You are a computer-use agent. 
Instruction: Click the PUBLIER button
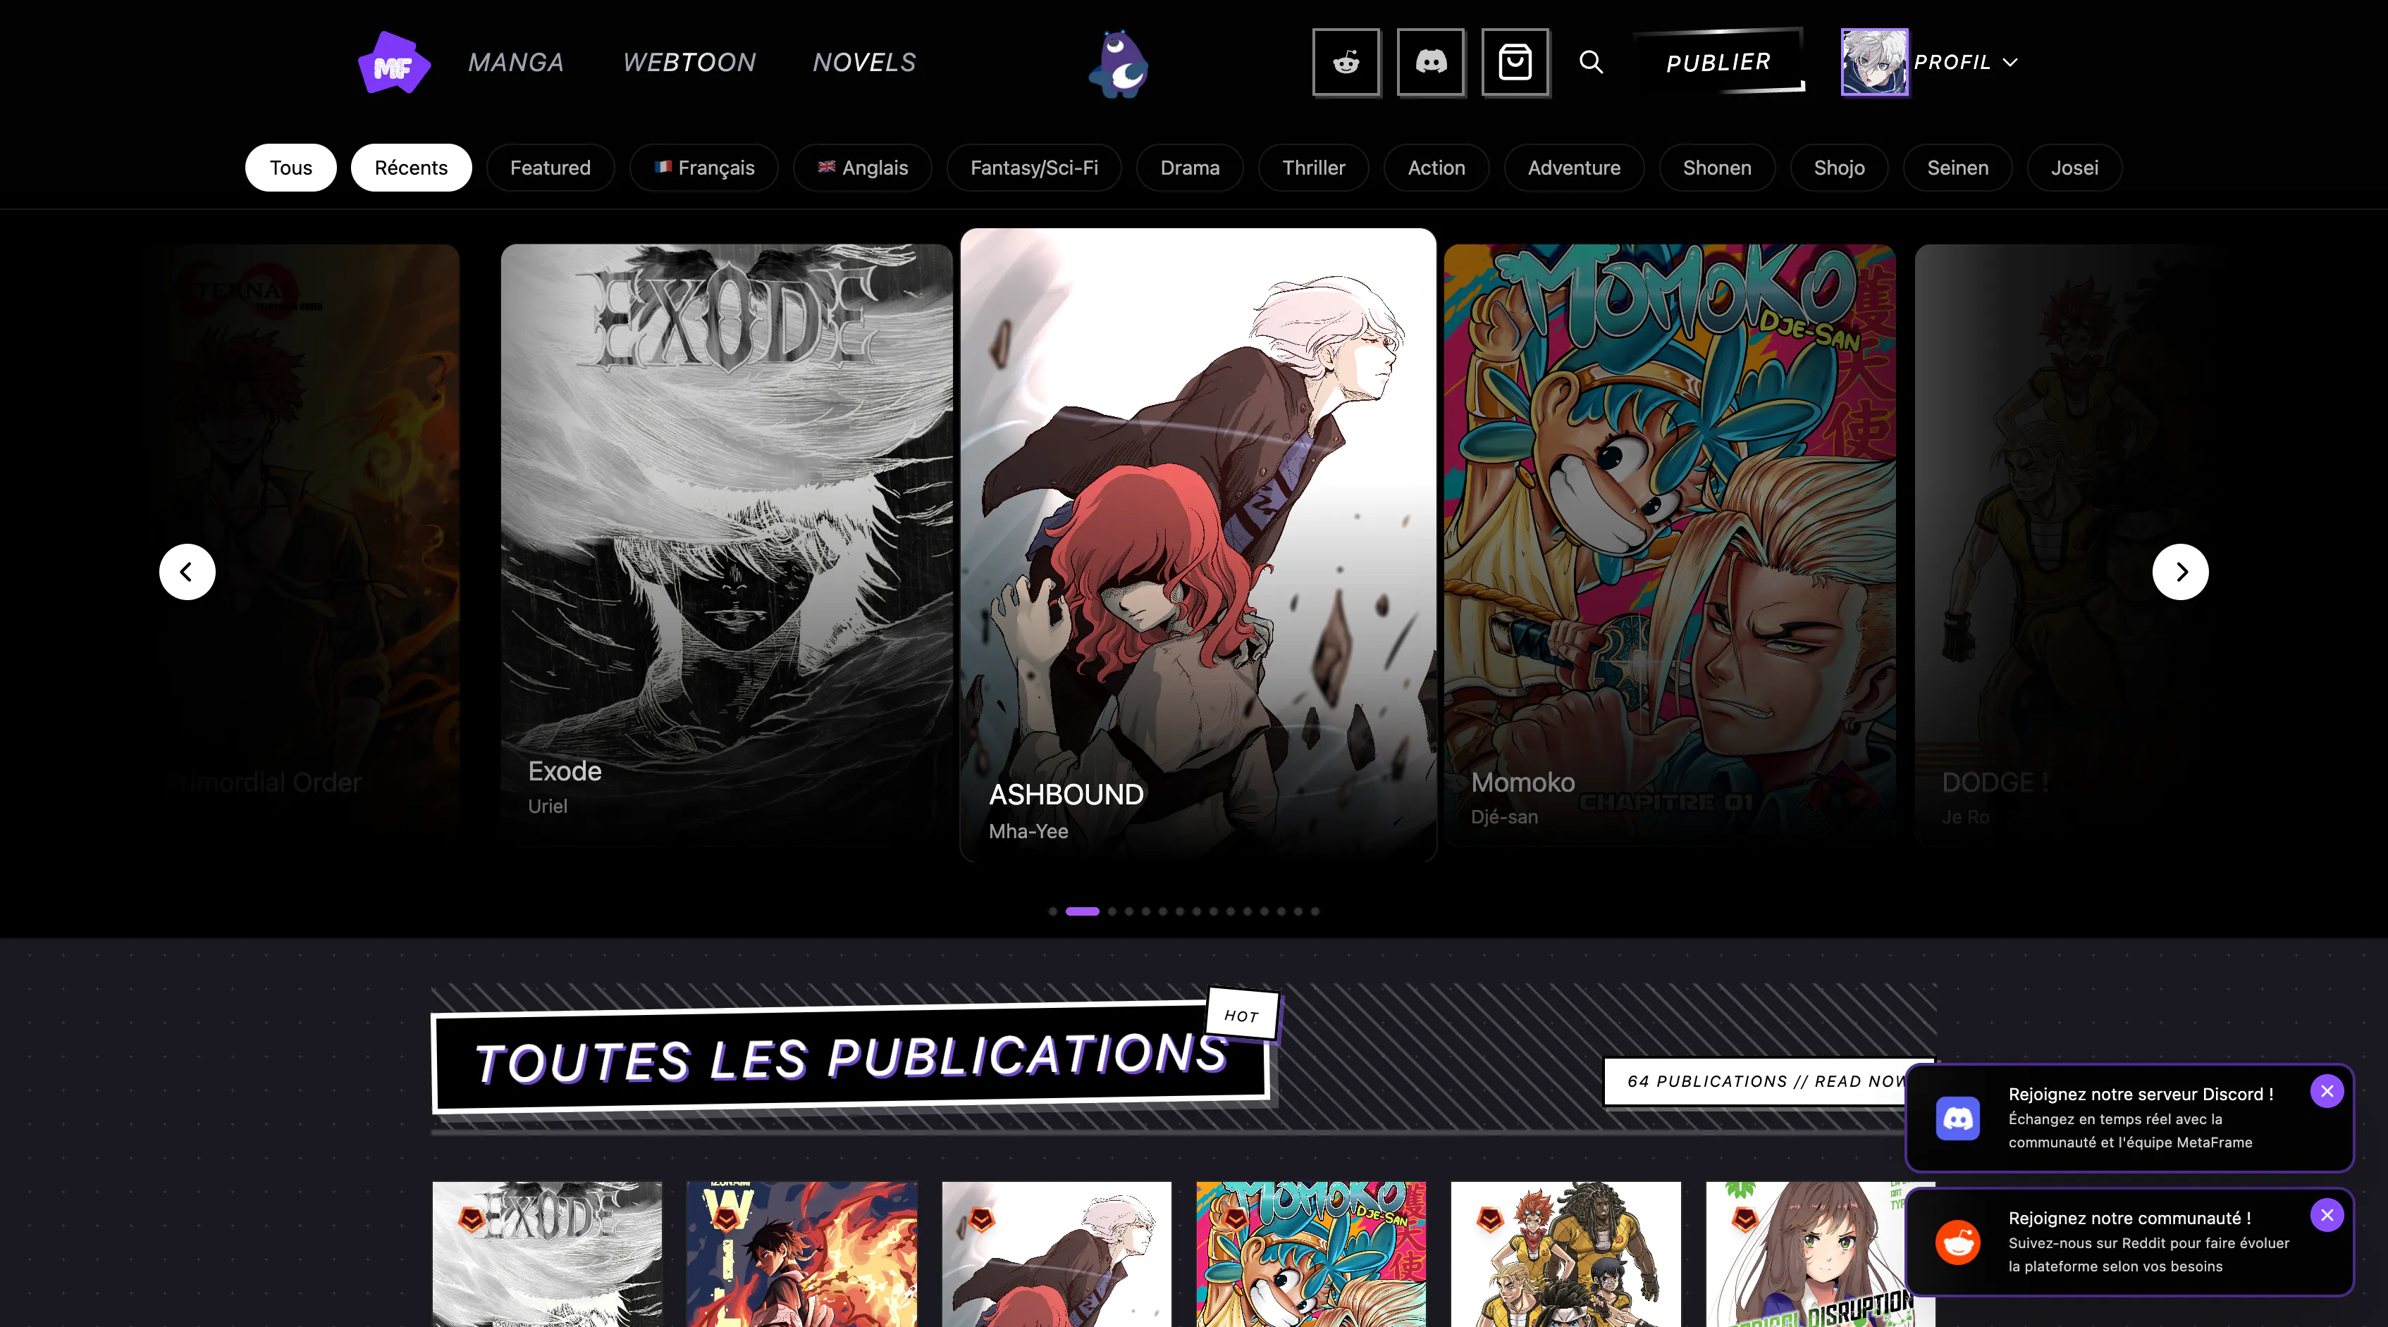click(x=1718, y=62)
